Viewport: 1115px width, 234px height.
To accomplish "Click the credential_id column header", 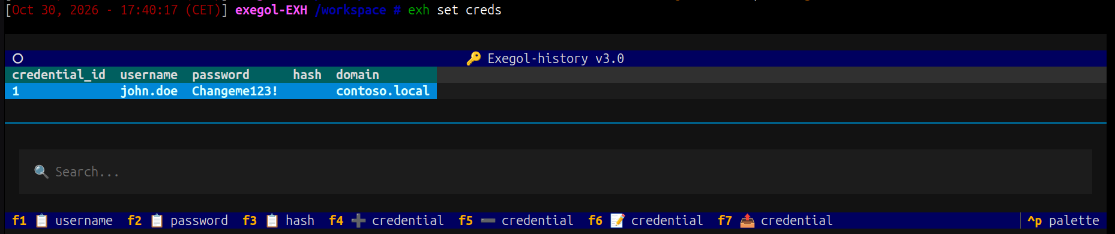I will 59,75.
